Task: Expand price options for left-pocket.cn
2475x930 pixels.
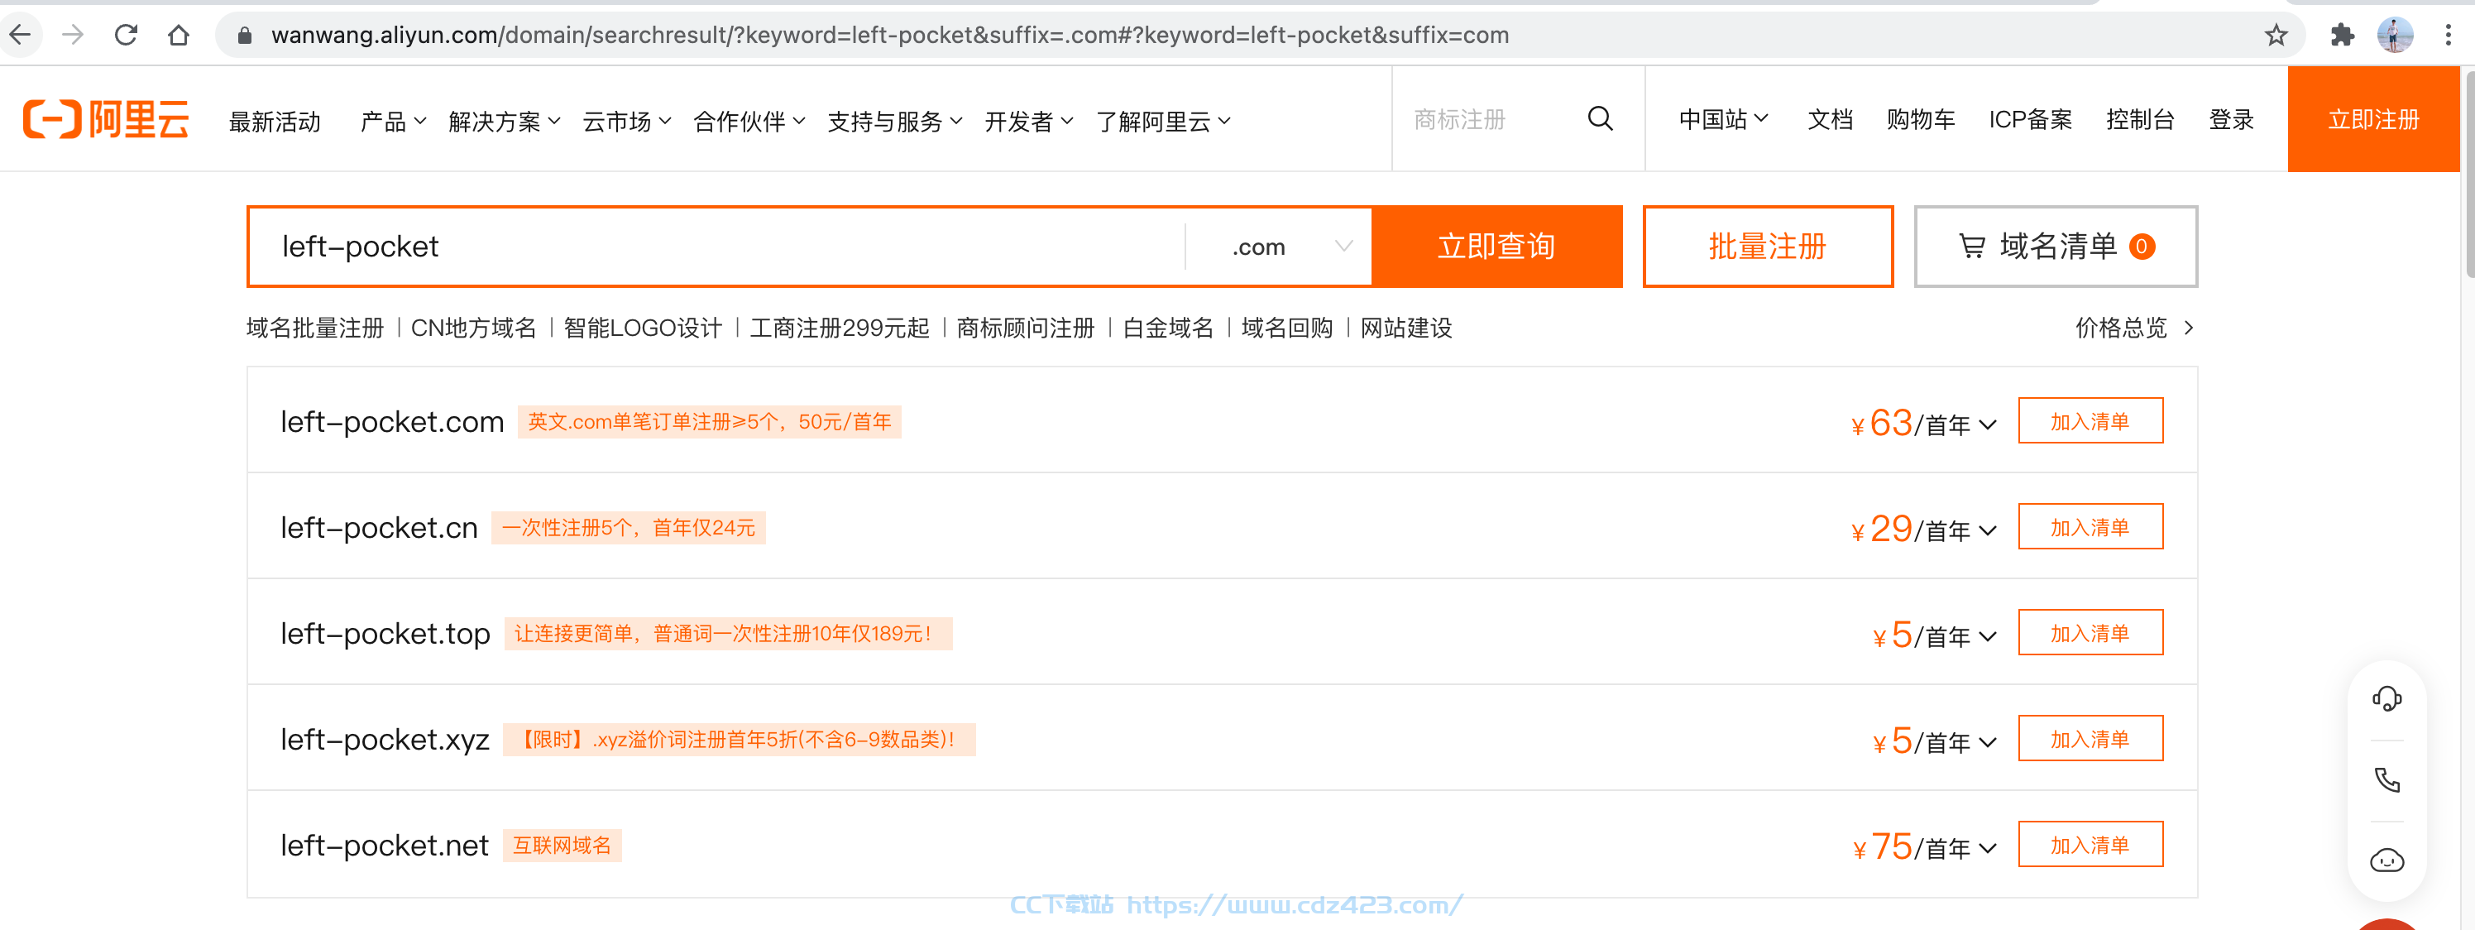Action: point(1988,530)
